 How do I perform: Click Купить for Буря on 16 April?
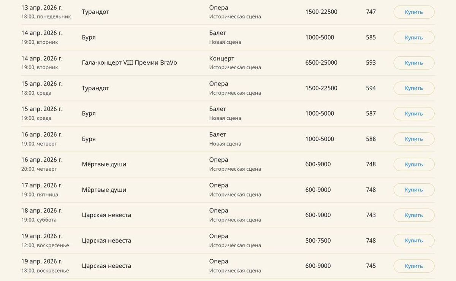(x=414, y=139)
